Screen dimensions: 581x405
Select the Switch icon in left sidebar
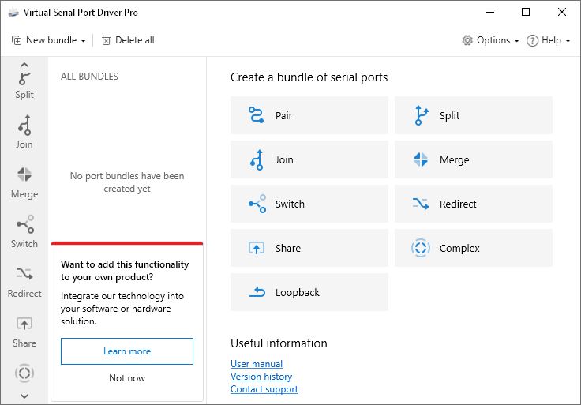click(x=24, y=231)
